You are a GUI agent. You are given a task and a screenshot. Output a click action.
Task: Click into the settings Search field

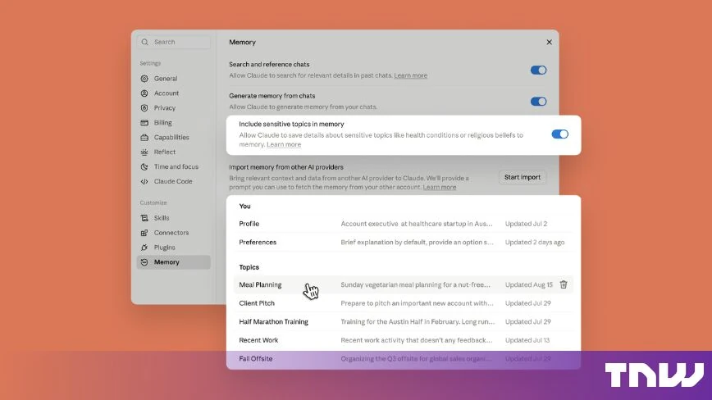point(173,42)
